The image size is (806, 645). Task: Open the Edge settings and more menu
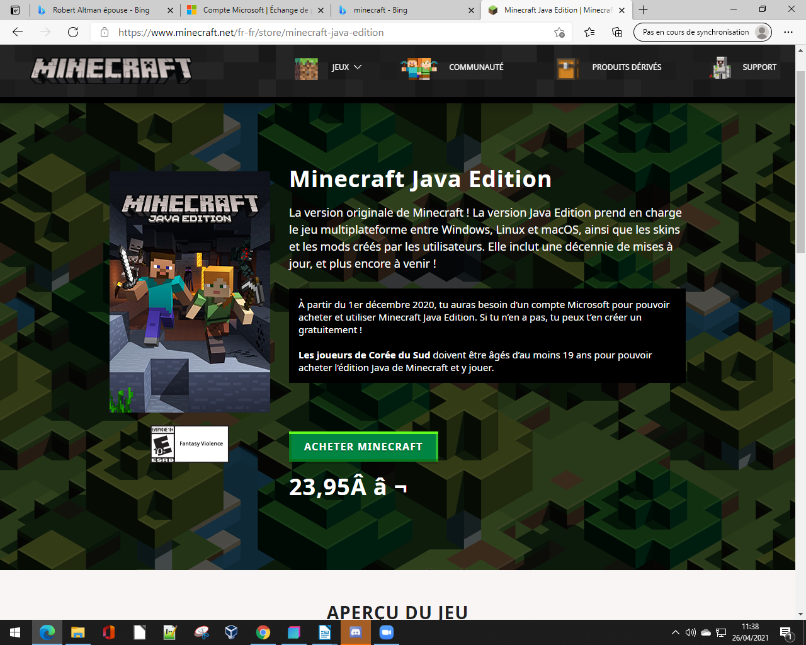pos(788,32)
